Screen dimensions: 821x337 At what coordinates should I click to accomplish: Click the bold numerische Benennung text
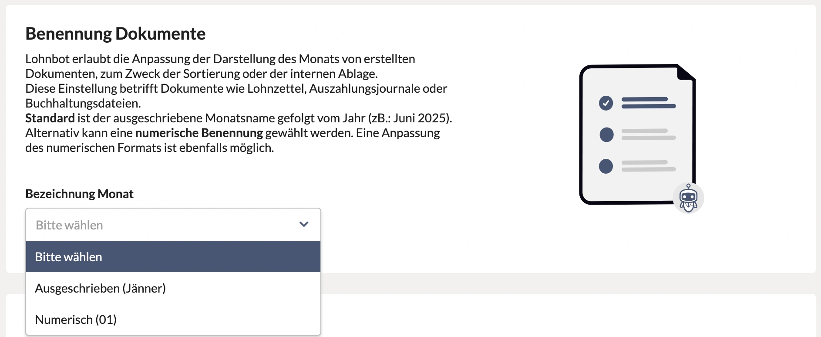(x=199, y=133)
